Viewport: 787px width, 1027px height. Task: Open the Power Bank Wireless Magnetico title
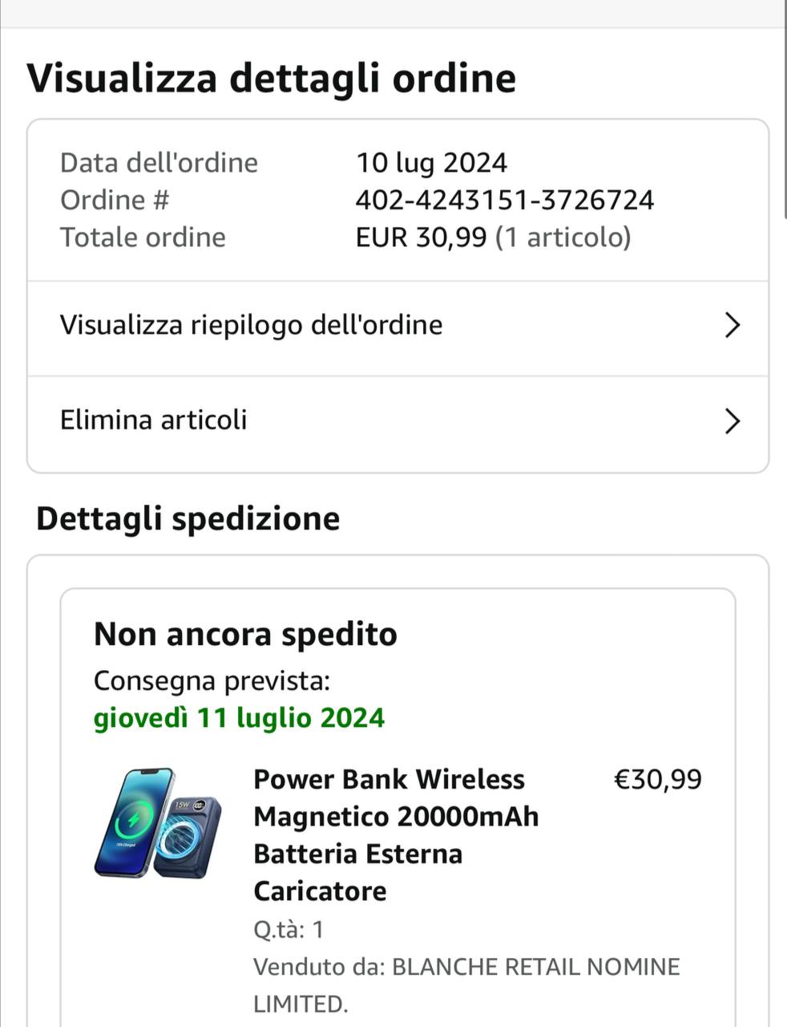396,835
